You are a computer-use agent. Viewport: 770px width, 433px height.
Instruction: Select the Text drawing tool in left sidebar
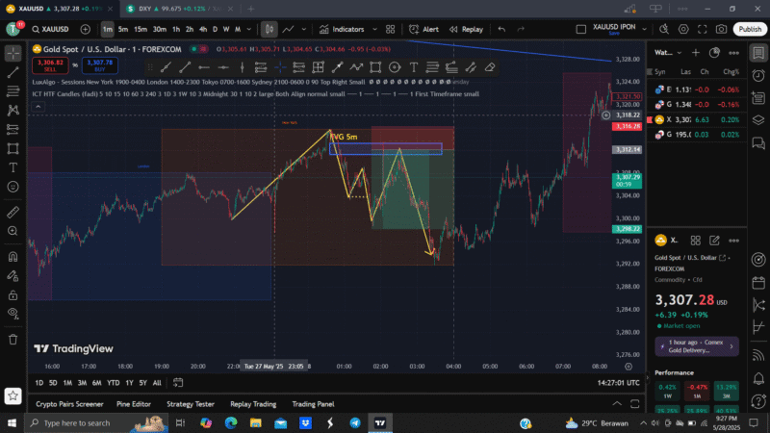coord(13,166)
